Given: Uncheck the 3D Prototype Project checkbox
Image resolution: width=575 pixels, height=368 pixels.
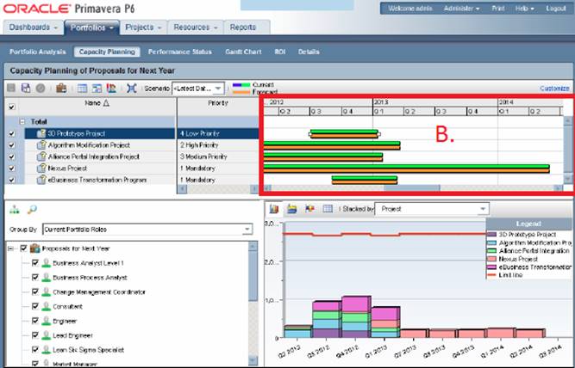Looking at the screenshot, I should pos(12,133).
